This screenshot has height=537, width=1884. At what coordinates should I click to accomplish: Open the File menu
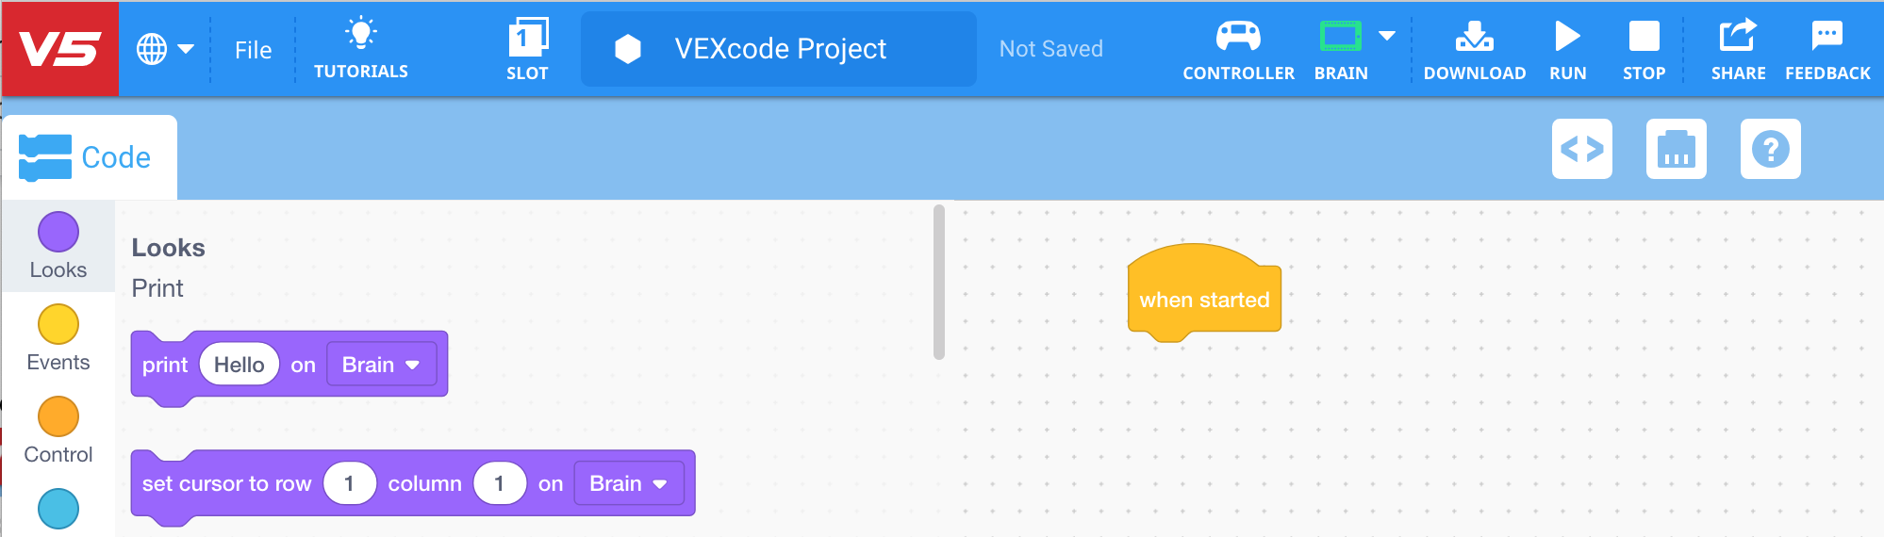[x=253, y=50]
